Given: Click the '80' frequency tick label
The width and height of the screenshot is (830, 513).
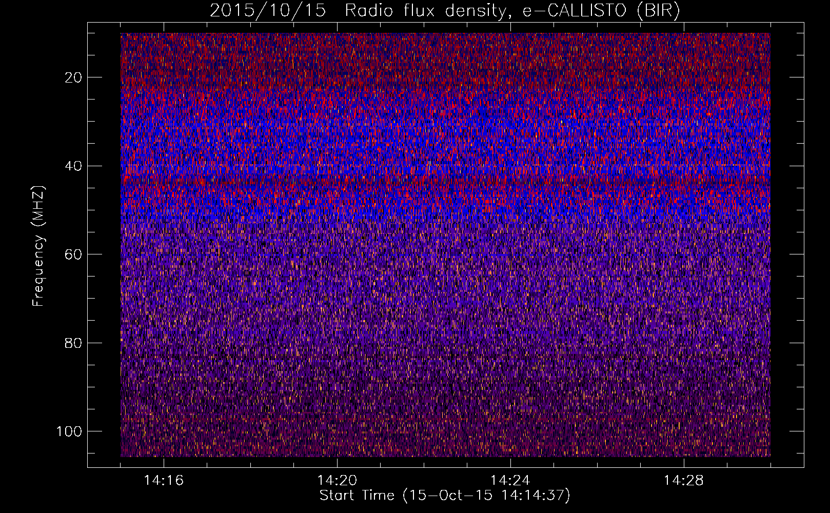Looking at the screenshot, I should [74, 343].
